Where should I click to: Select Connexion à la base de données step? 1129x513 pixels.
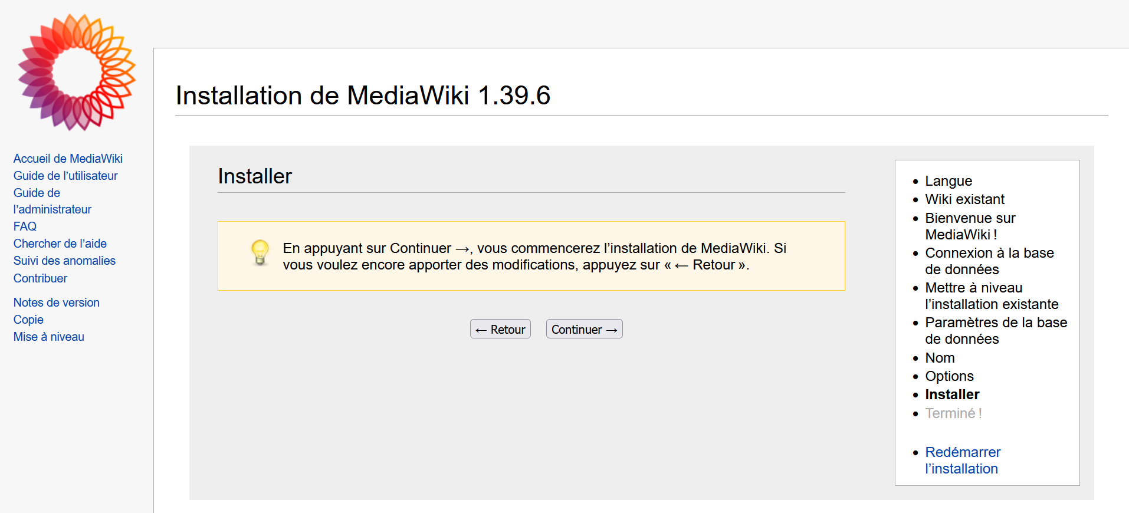(989, 261)
